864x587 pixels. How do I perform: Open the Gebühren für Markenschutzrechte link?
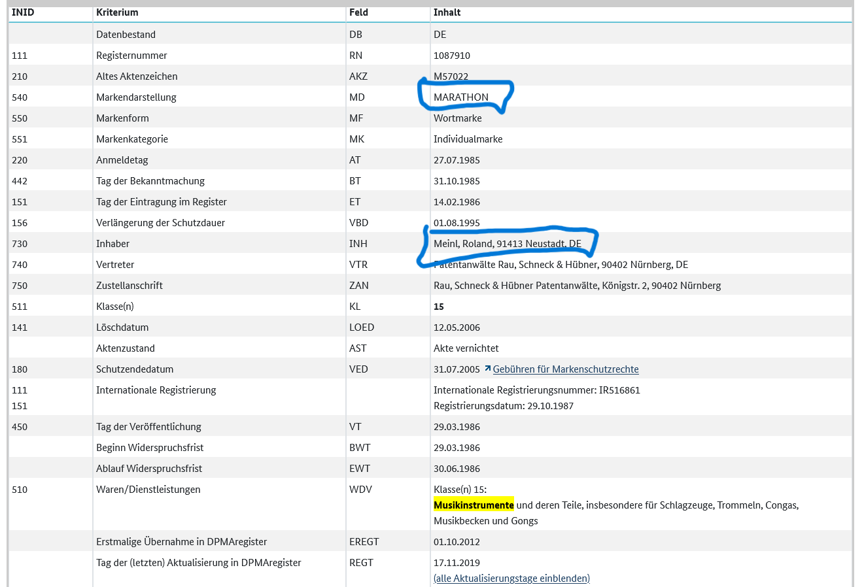tap(565, 369)
